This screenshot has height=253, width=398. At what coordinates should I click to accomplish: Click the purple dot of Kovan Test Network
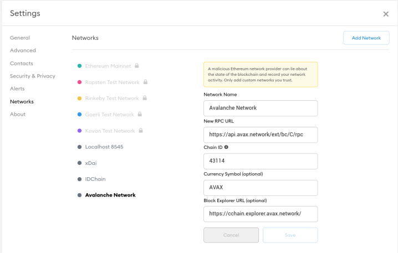tap(79, 131)
